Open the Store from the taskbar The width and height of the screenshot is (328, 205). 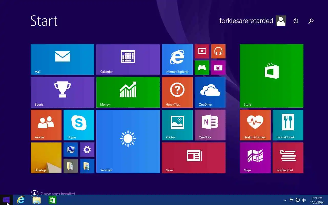click(53, 200)
